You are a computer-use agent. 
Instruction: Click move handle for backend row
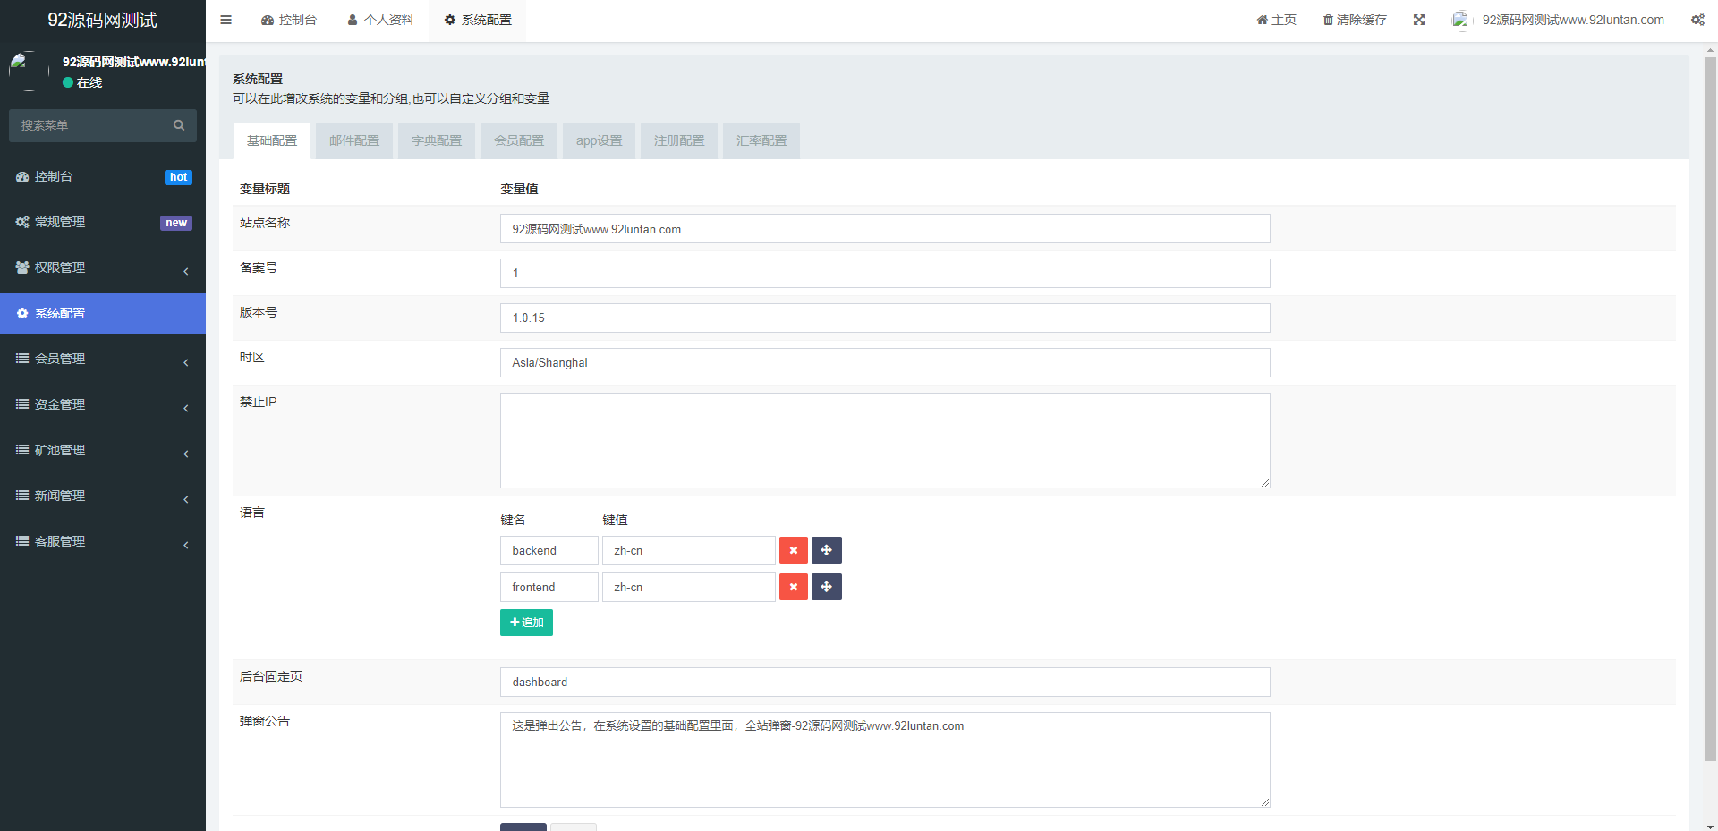[x=826, y=550]
